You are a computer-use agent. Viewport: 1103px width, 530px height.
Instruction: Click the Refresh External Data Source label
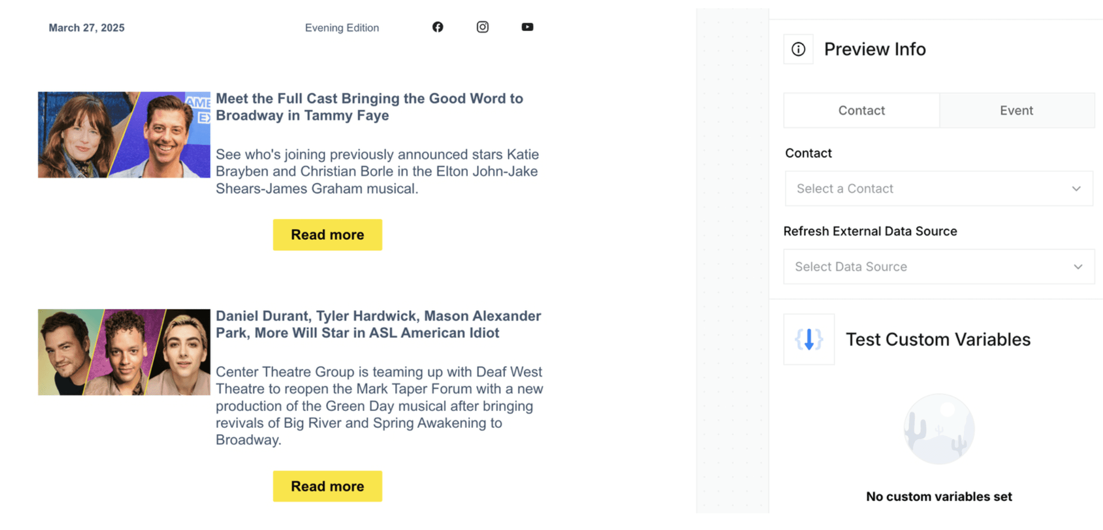pyautogui.click(x=870, y=231)
